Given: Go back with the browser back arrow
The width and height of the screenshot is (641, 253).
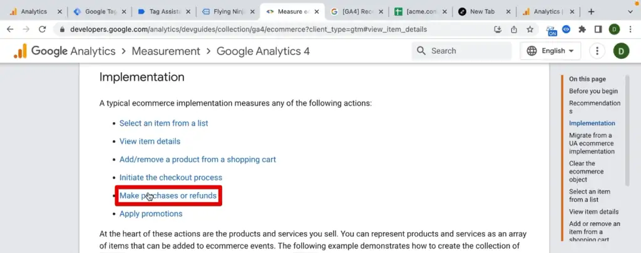Looking at the screenshot, I should point(10,29).
